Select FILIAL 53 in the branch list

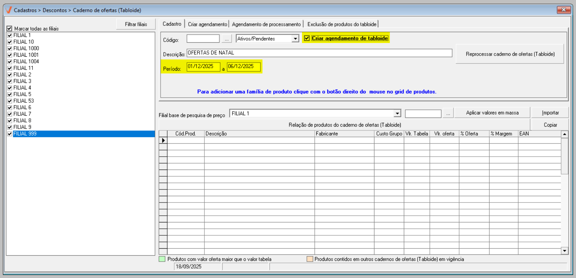[x=23, y=101]
